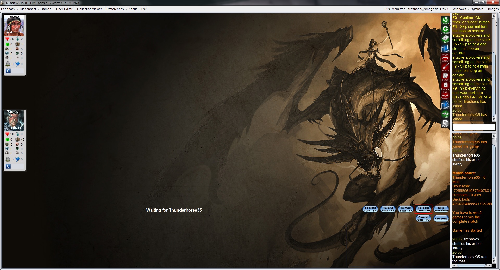
Task: Click the Attack step sword icon
Action: point(445,67)
